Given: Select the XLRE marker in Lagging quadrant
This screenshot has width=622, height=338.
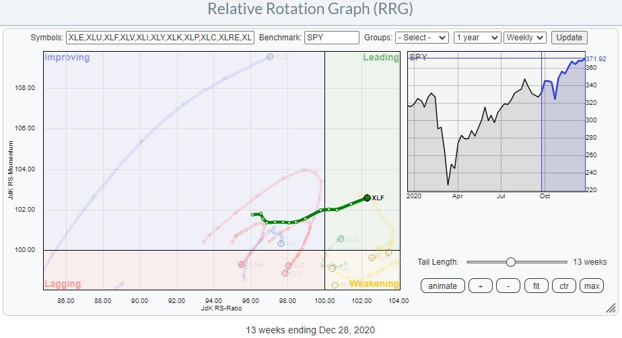Looking at the screenshot, I should (241, 265).
